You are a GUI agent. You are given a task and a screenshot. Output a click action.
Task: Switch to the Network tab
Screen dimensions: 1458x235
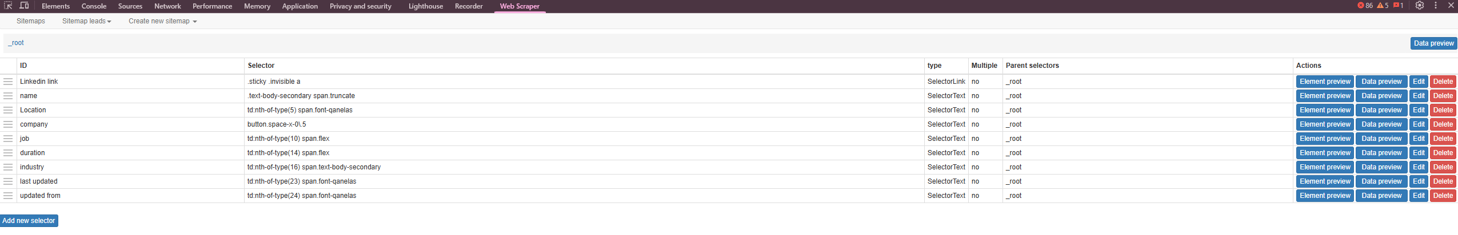(x=167, y=6)
